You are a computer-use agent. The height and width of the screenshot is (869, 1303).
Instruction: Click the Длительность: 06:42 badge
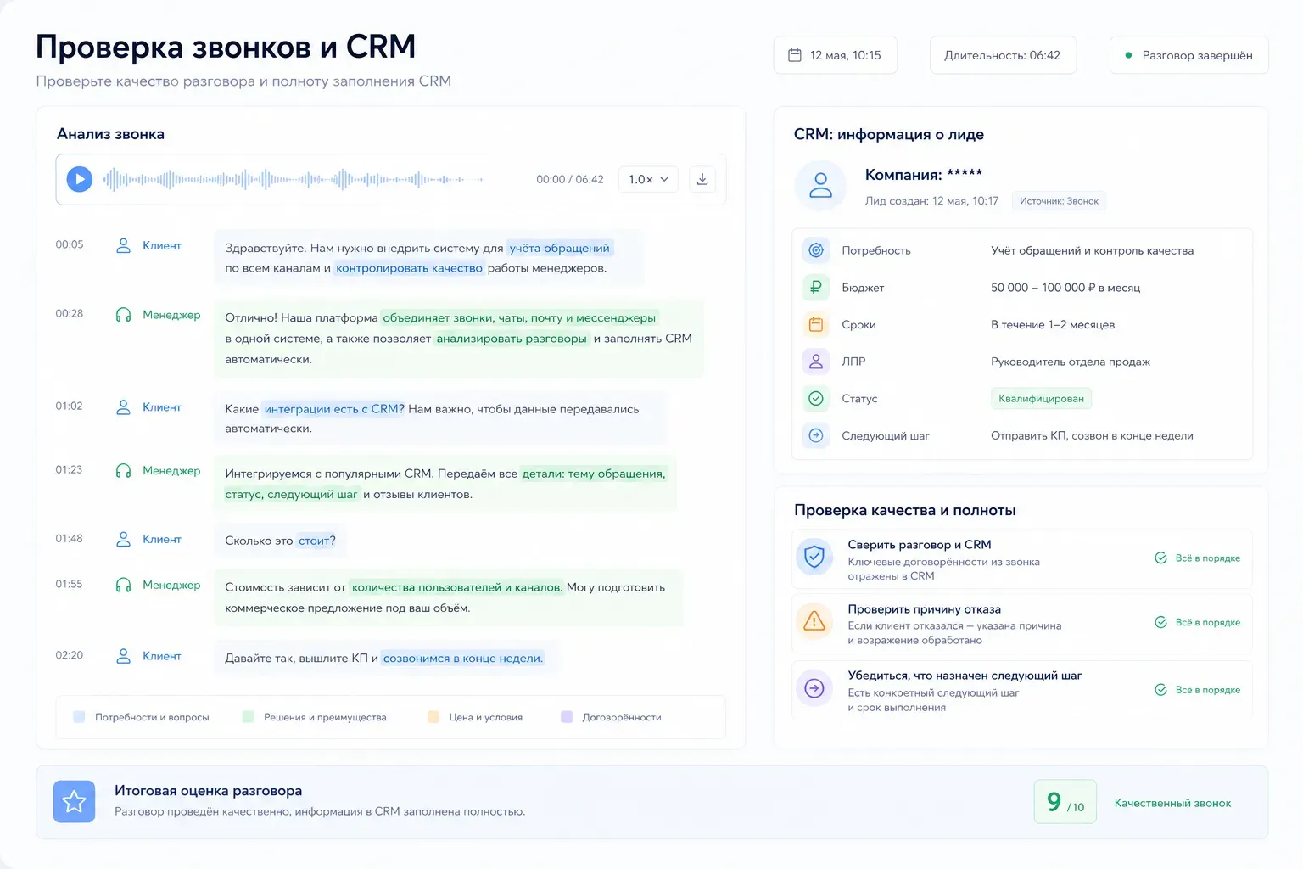coord(1003,55)
